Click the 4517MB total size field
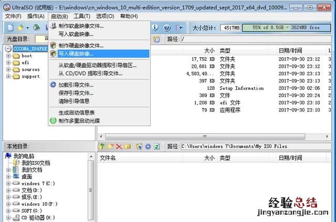Screen dimensions: 336x222 230,28
